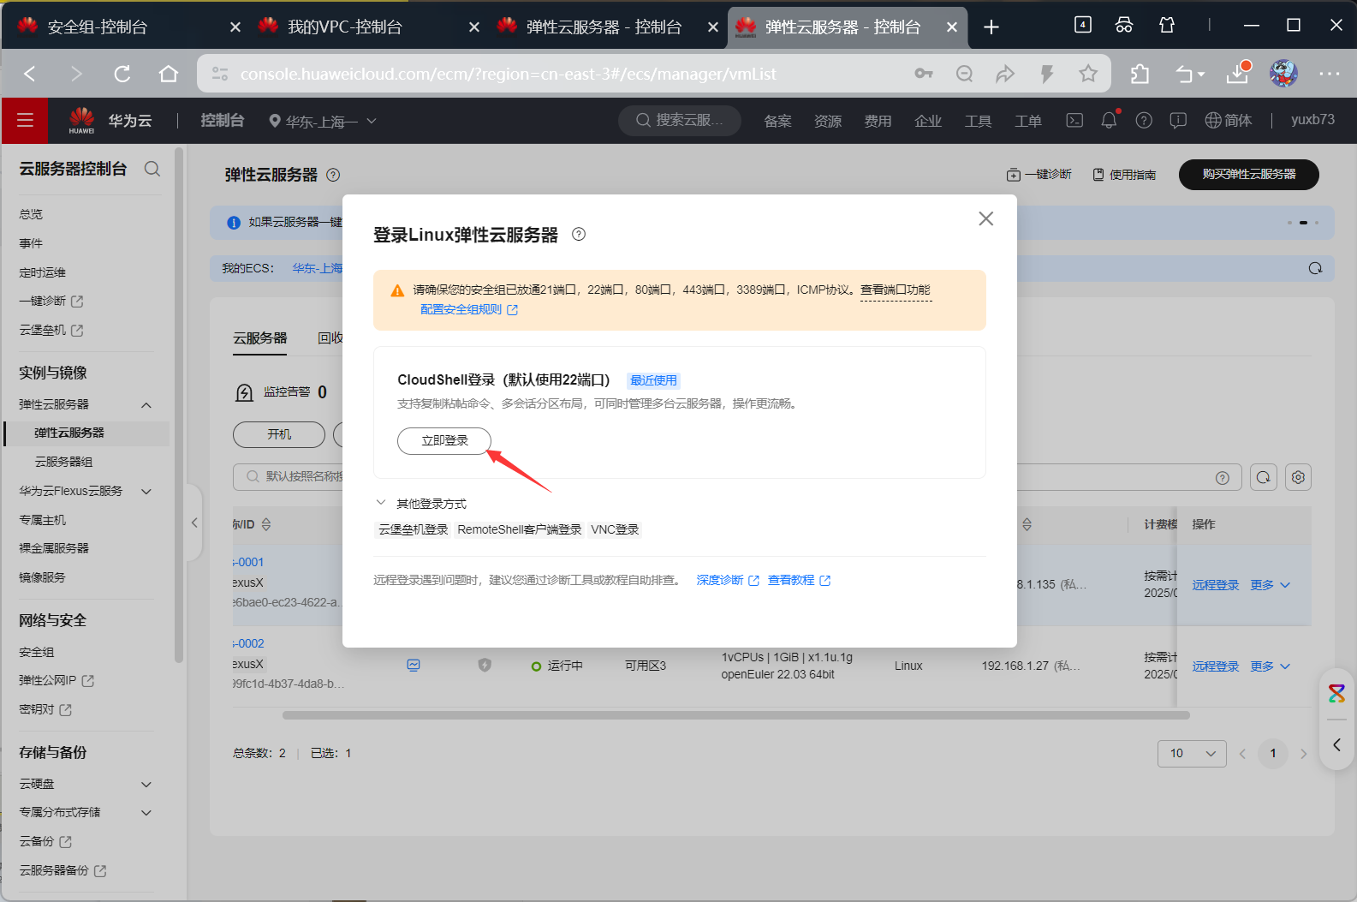The height and width of the screenshot is (902, 1357).
Task: Open page size dropdown showing 10
Action: click(x=1192, y=754)
